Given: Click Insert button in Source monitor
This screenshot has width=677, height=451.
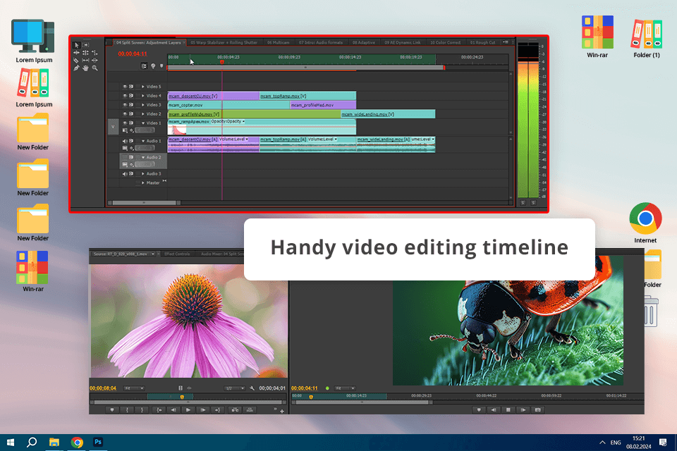Looking at the screenshot, I should (236, 410).
